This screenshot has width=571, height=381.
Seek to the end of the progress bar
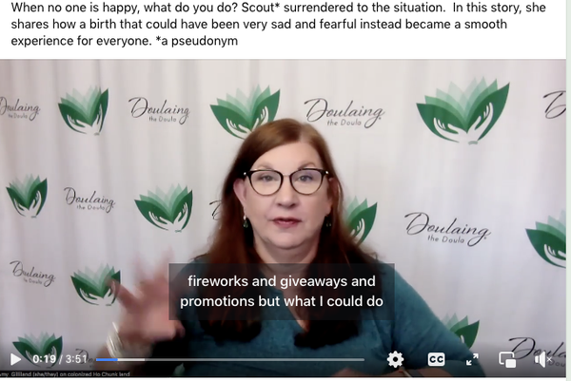point(363,359)
